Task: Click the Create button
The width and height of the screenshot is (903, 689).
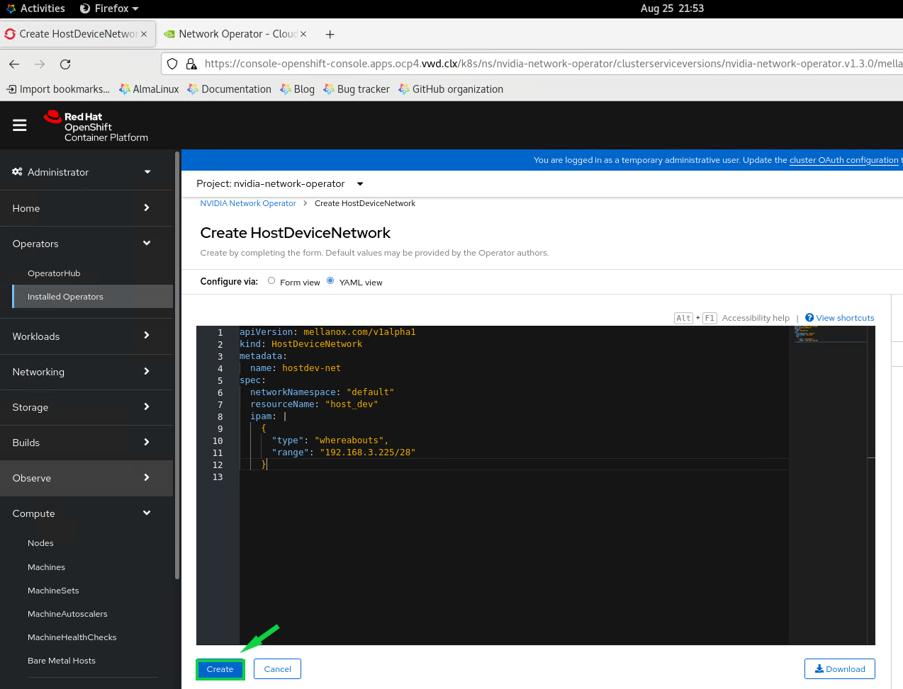Action: (220, 669)
